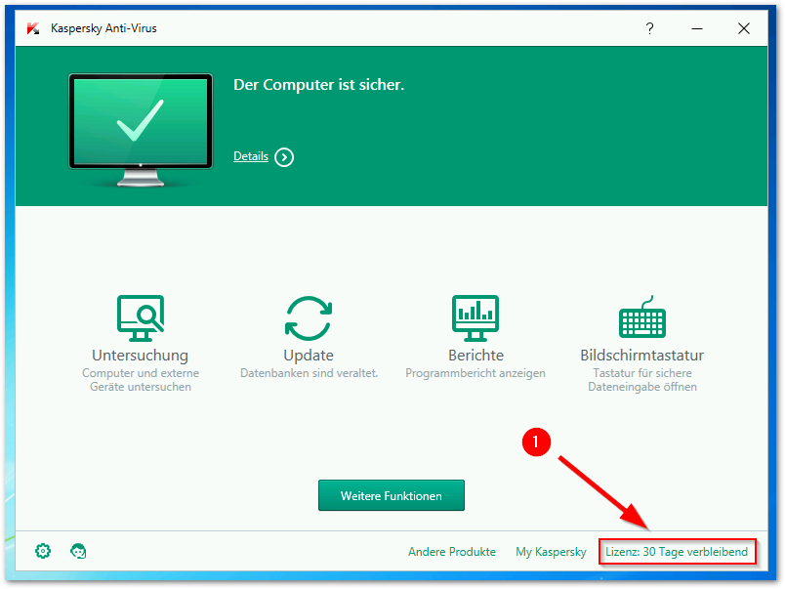The height and width of the screenshot is (589, 785).
Task: Click 'Datenbanken sind veraltet.' text
Action: tap(309, 373)
